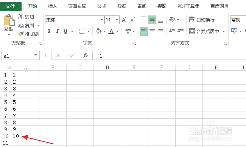The image size is (246, 147).
Task: Expand text orientation dropdown arrow
Action: pos(178,20)
